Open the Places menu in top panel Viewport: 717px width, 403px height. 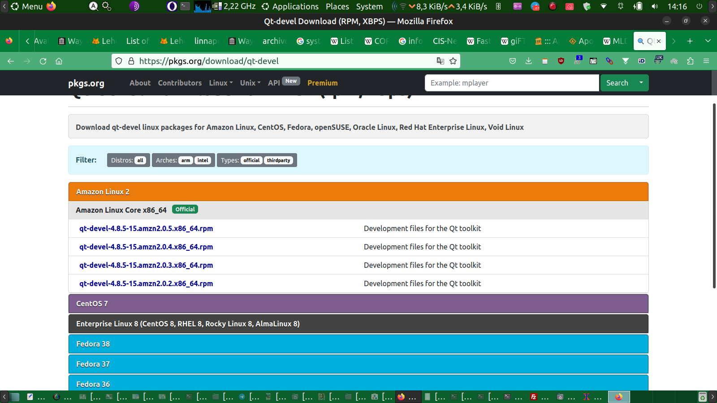(x=337, y=6)
